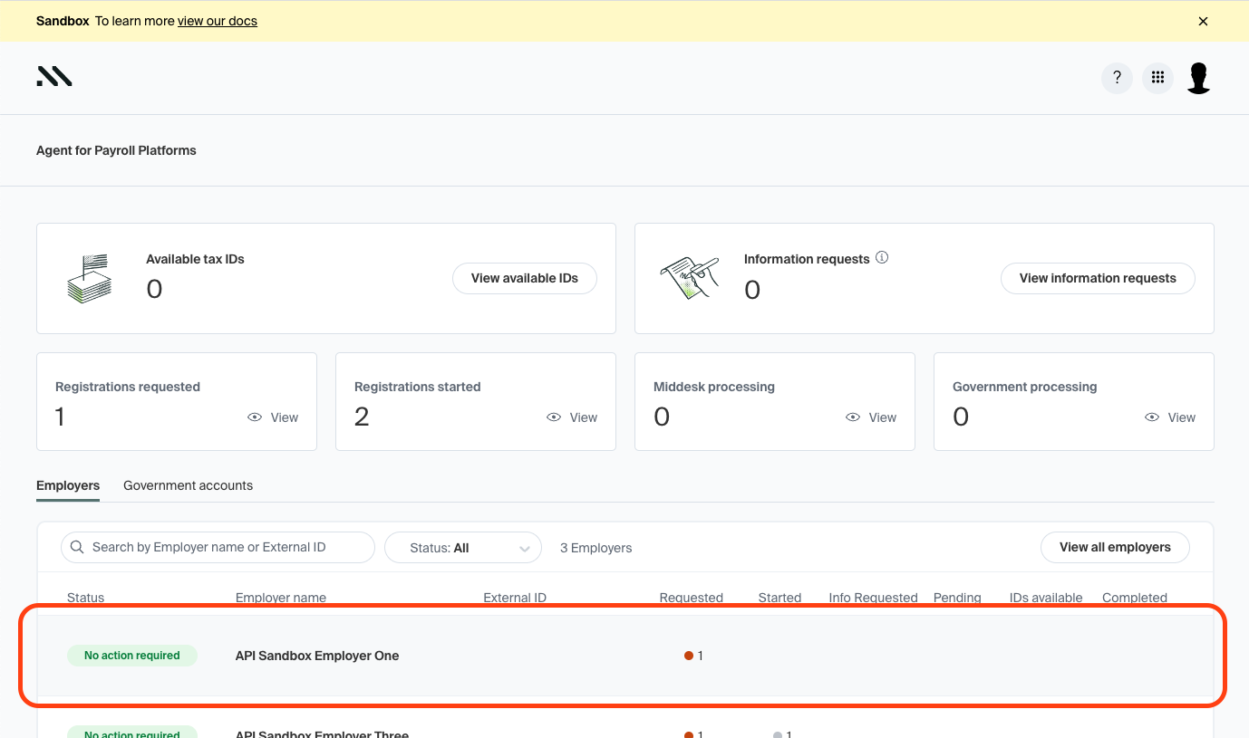Click the Middesk processing card title
Viewport: 1249px width, 738px height.
coord(714,387)
